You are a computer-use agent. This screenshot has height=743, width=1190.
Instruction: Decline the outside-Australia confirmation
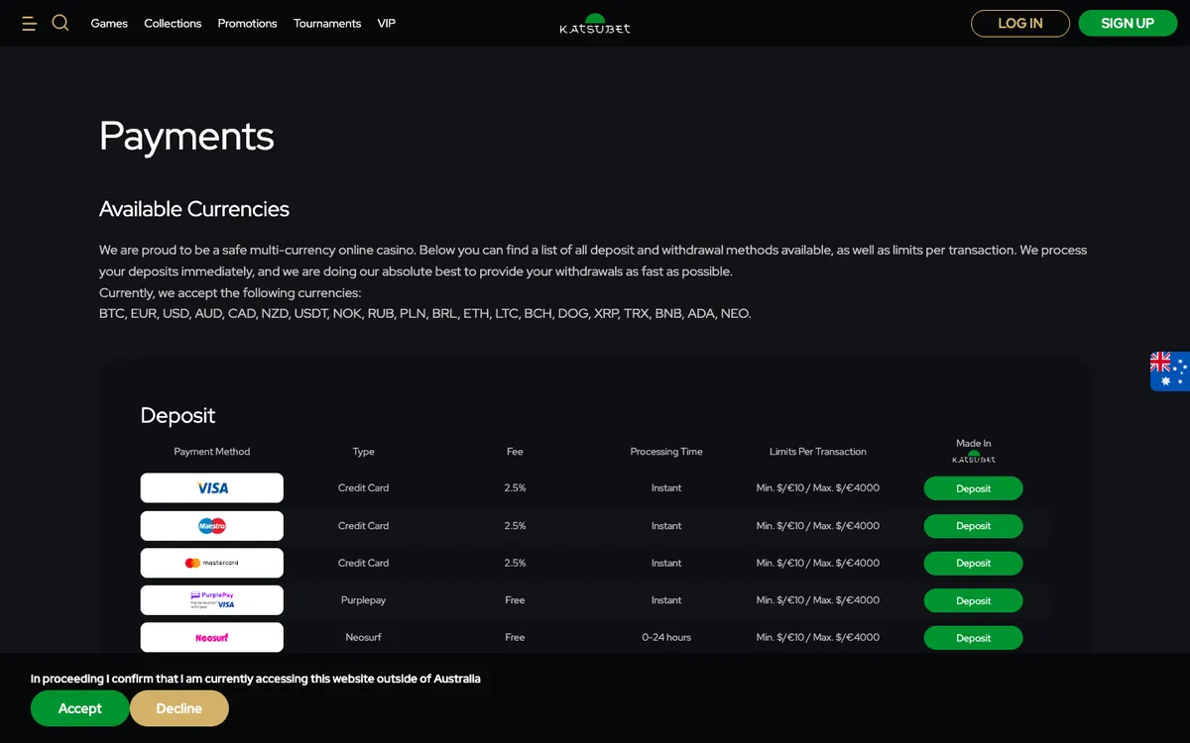(179, 708)
